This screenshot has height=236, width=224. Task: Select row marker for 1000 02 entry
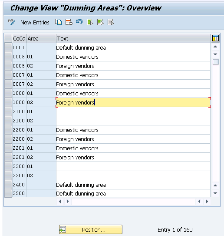[8, 102]
